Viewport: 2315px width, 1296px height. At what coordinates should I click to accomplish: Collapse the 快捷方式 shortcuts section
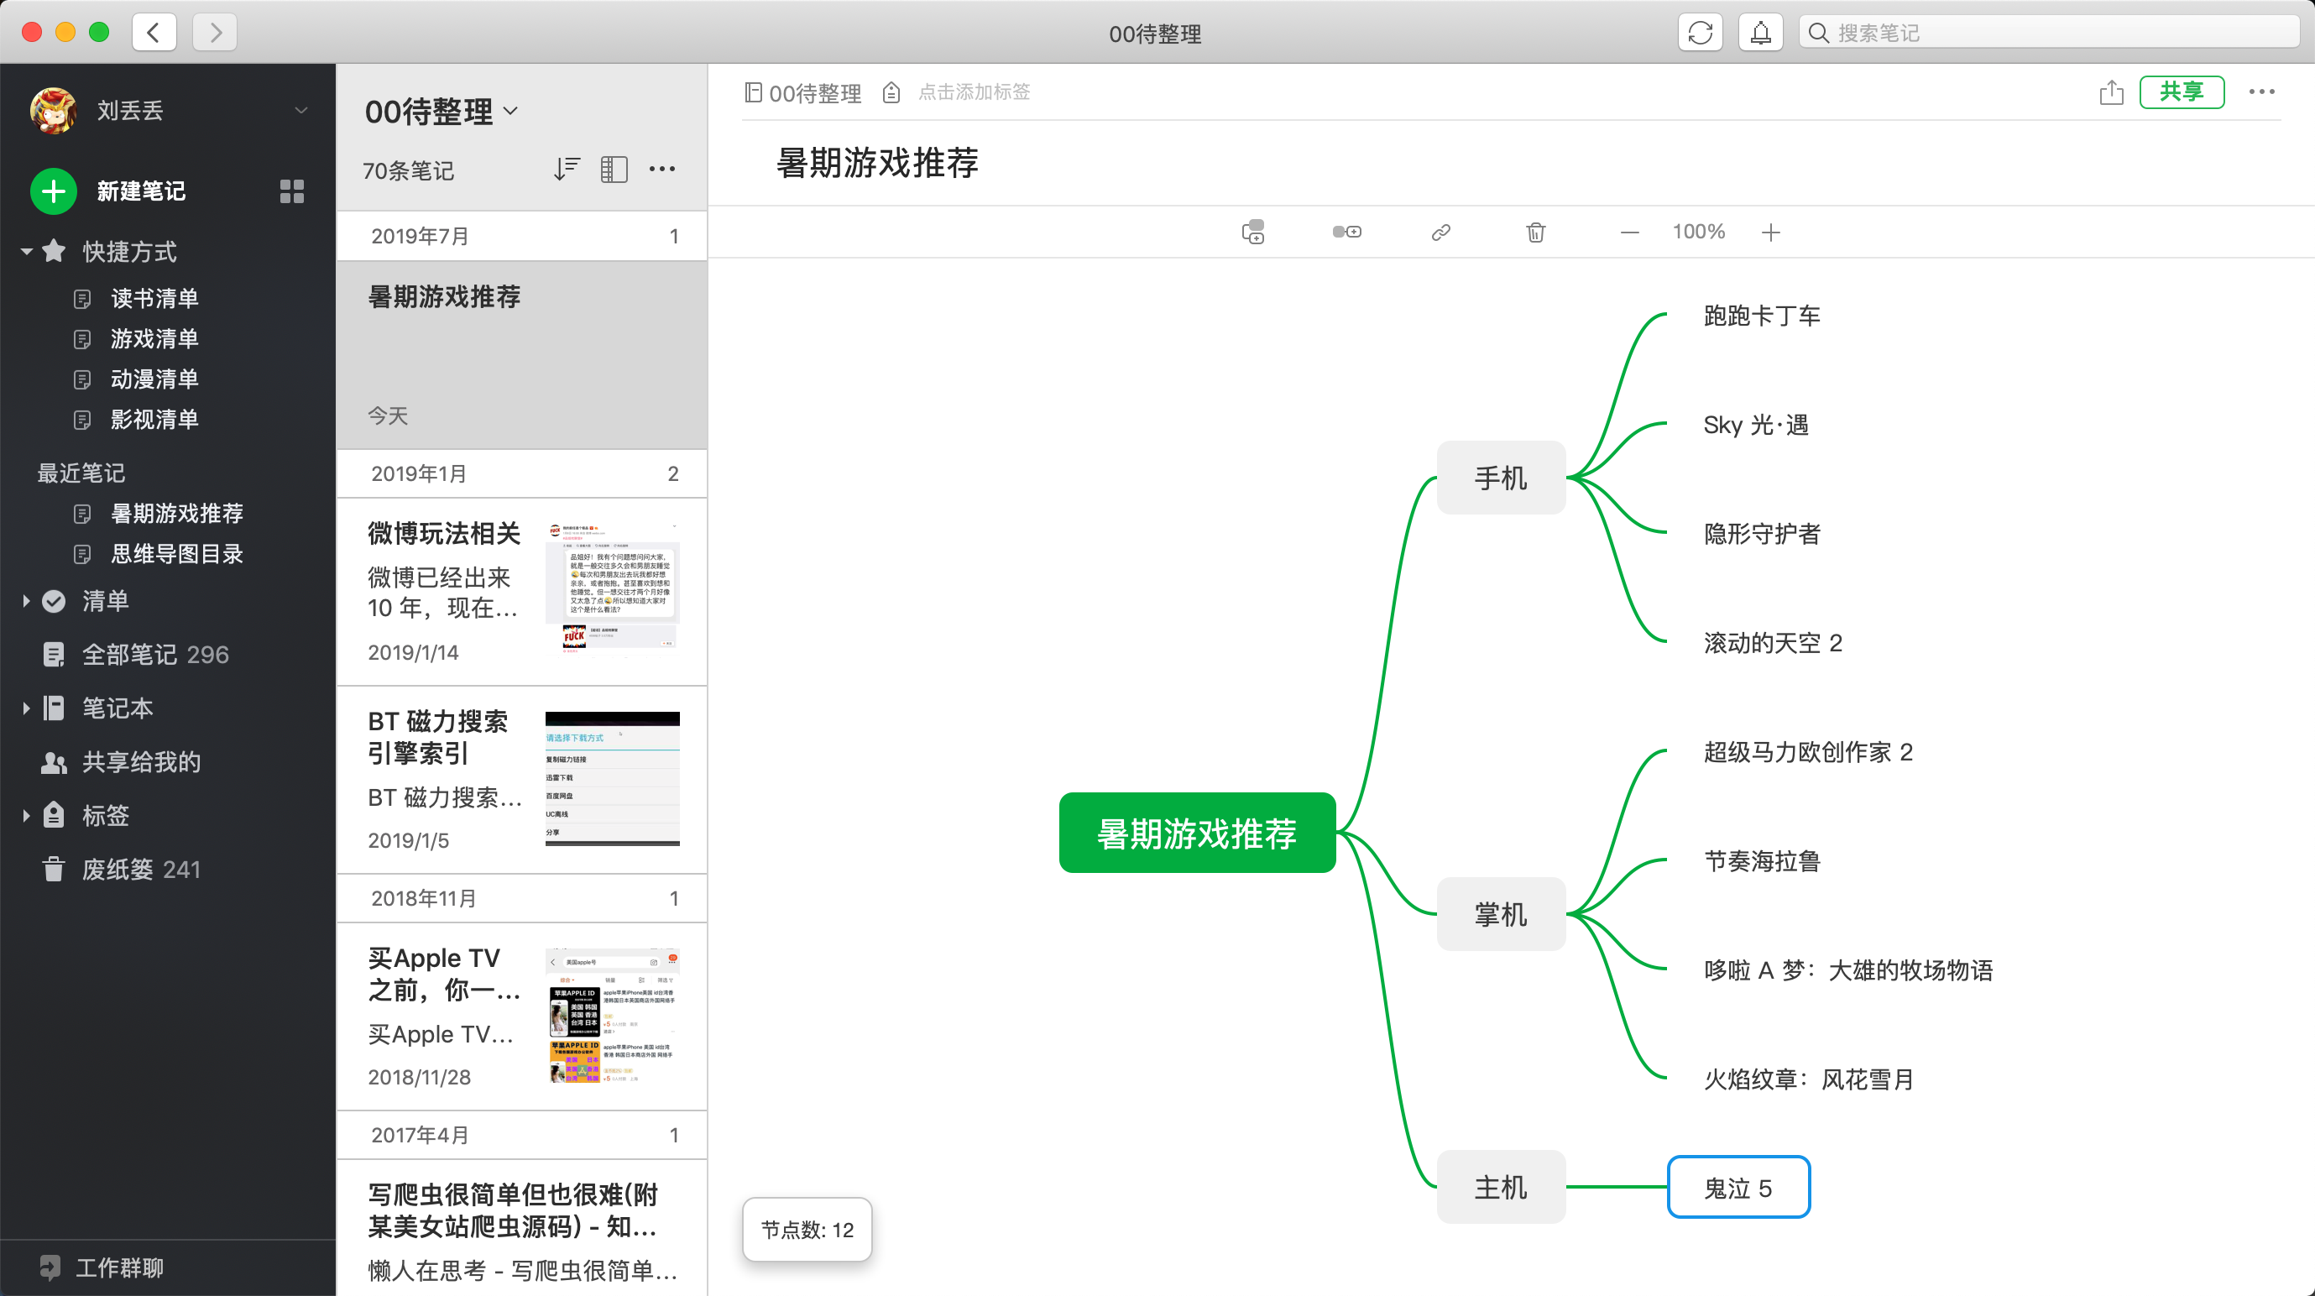27,252
